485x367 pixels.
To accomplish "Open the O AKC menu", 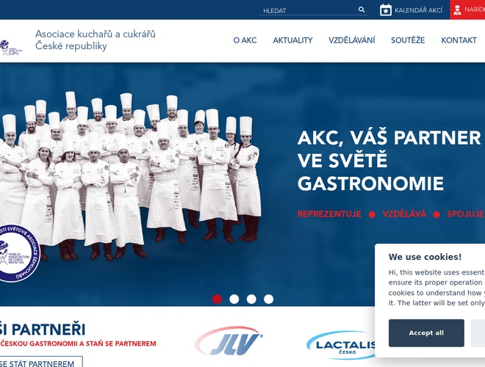I will click(245, 40).
